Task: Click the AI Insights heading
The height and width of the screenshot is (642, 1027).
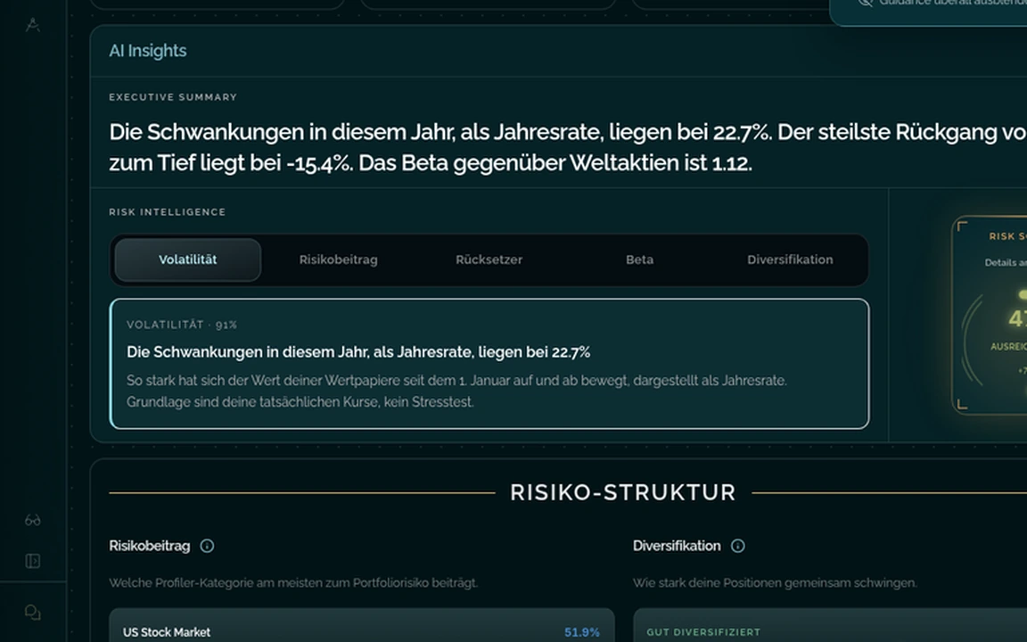Action: (148, 51)
